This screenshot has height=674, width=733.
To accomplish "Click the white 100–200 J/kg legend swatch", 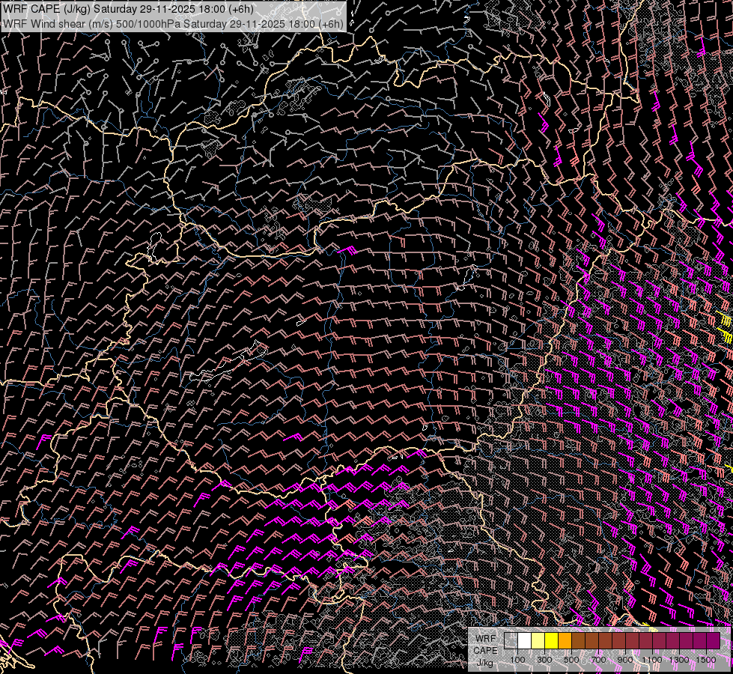I will point(525,641).
